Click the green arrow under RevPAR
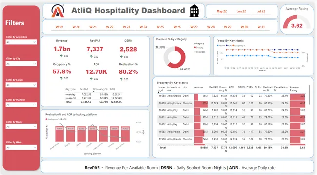317x175 pixels. click(91, 57)
